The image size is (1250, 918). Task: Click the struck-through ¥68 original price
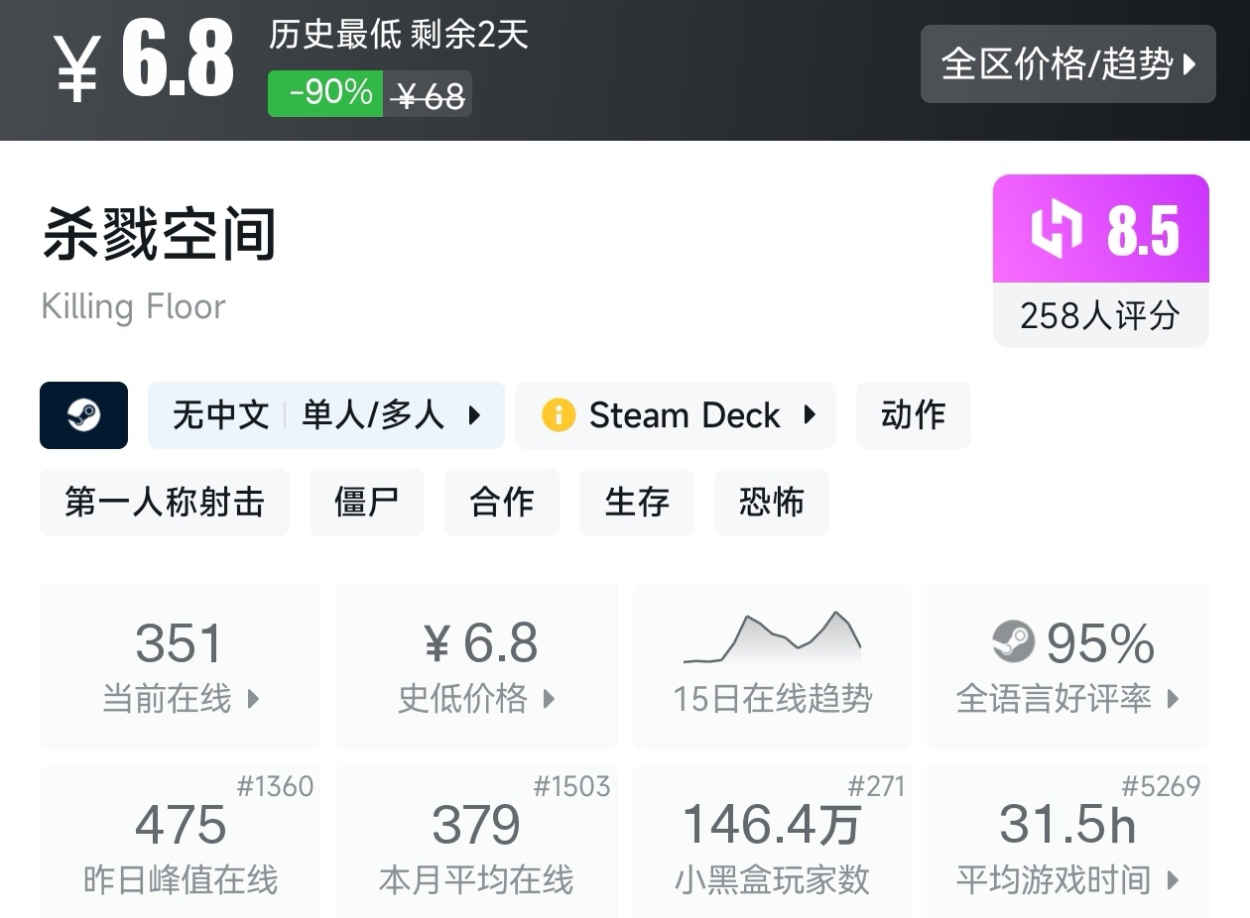click(429, 96)
